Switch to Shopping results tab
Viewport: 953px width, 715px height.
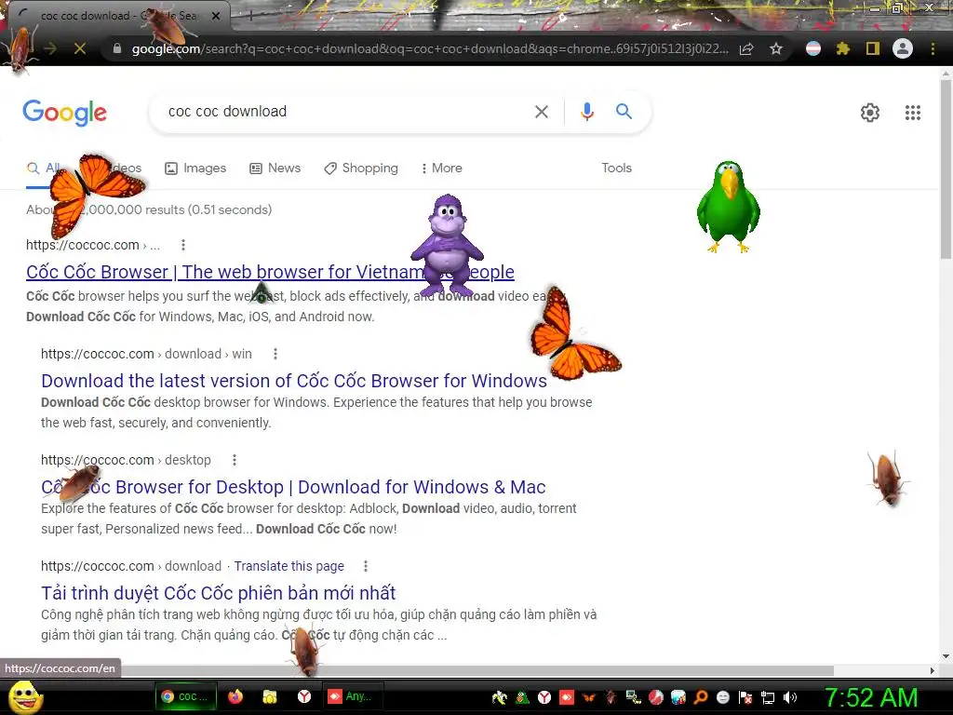[361, 168]
